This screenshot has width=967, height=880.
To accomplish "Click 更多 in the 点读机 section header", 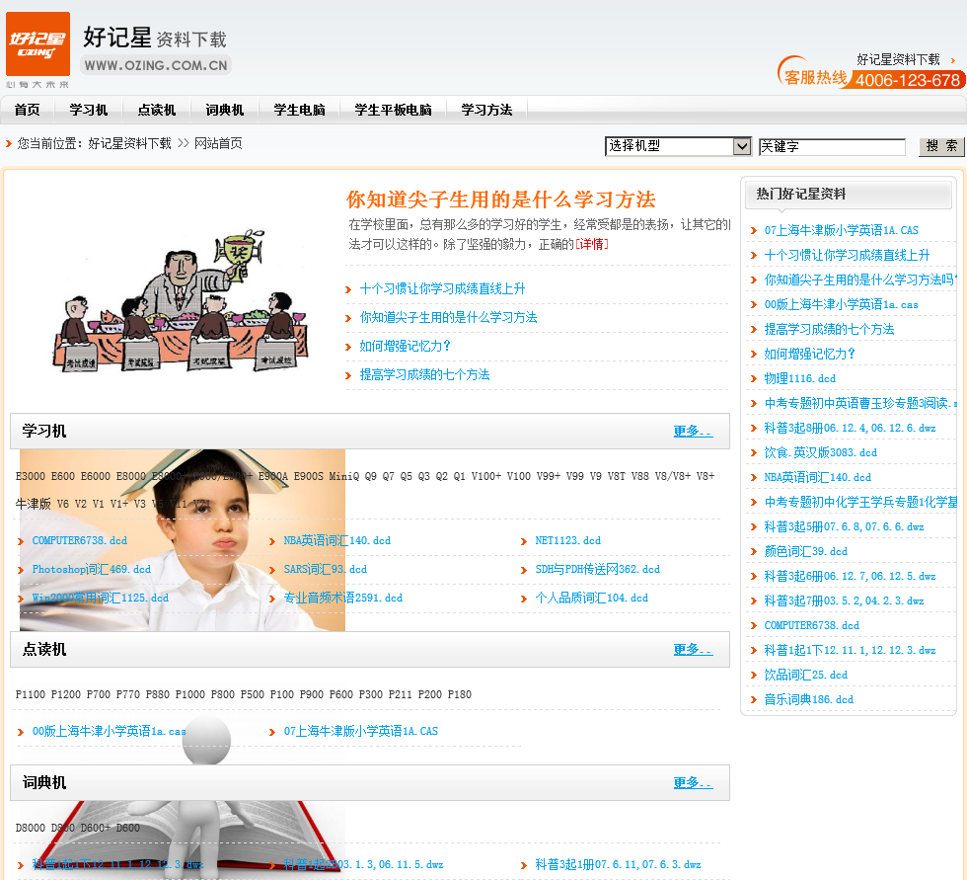I will pos(693,649).
